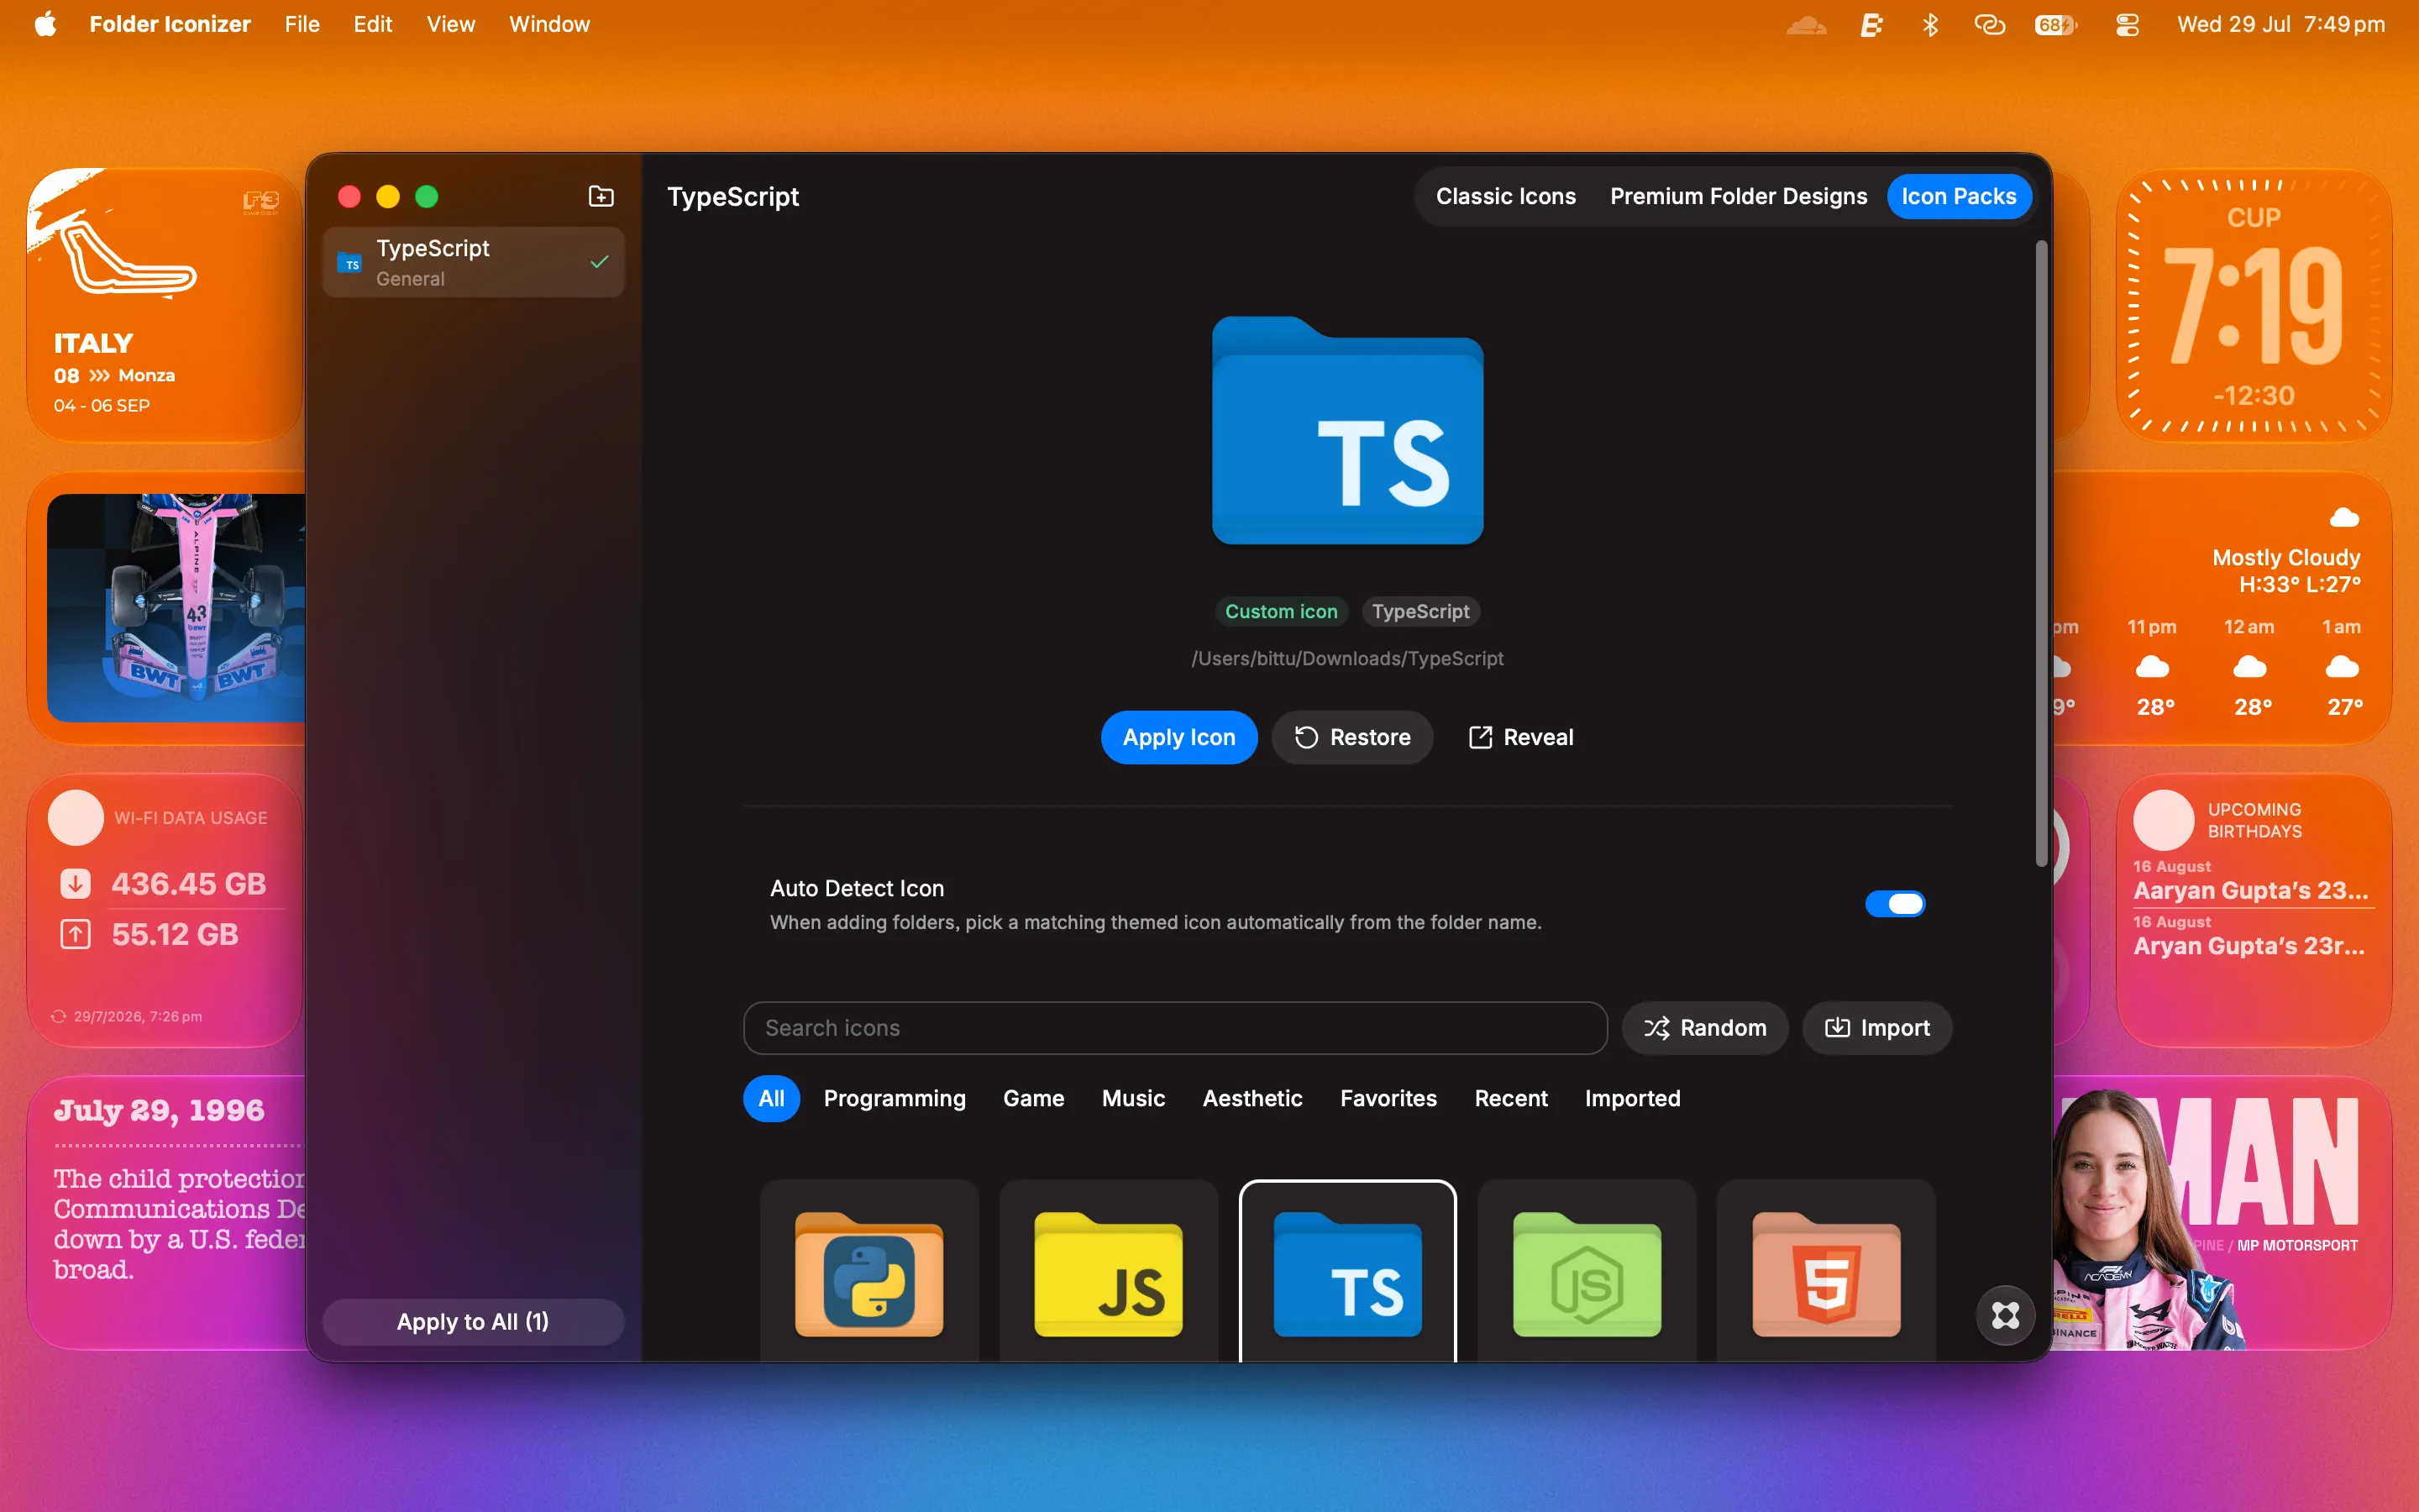Select the HTML5 folder icon

[1825, 1273]
